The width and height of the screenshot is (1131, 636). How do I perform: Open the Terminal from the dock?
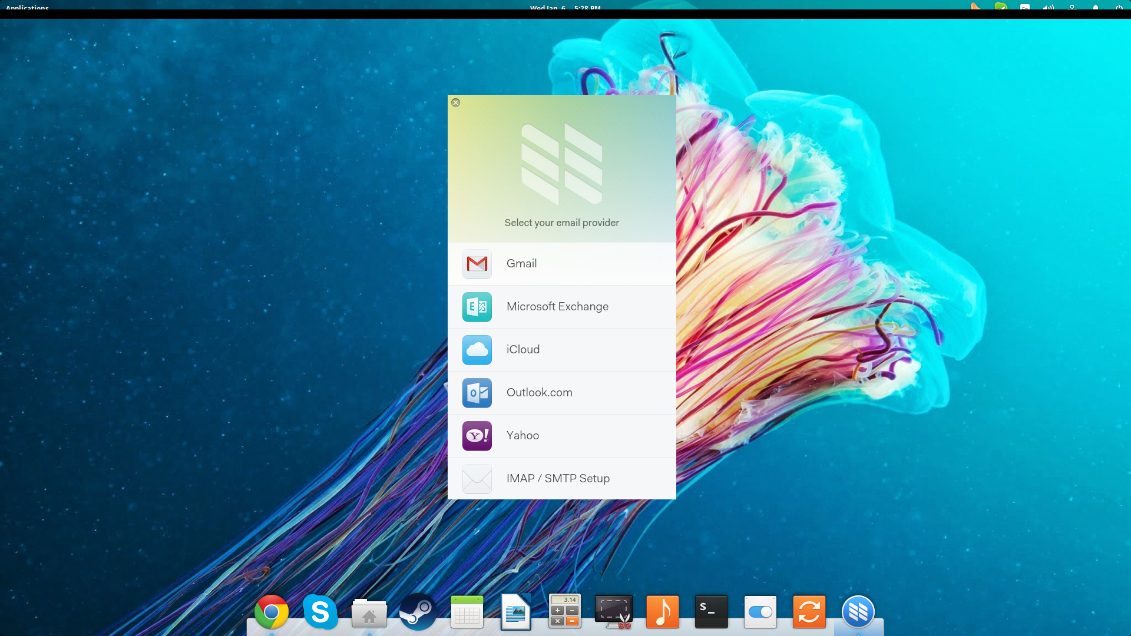[712, 612]
